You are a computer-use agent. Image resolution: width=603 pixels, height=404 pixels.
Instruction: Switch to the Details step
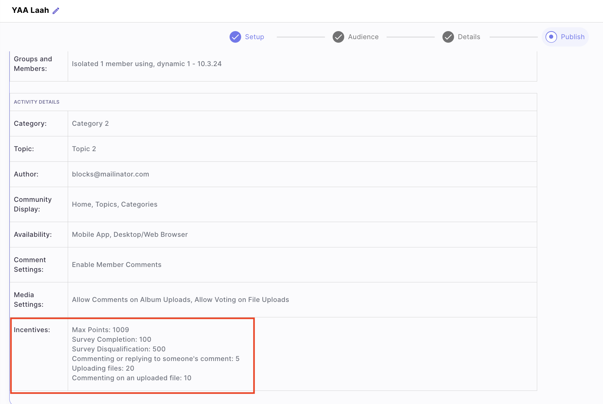(469, 37)
